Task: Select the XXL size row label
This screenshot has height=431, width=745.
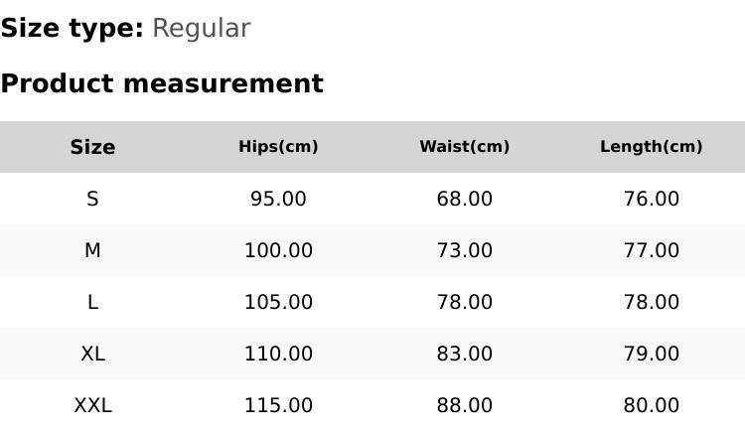Action: (92, 405)
